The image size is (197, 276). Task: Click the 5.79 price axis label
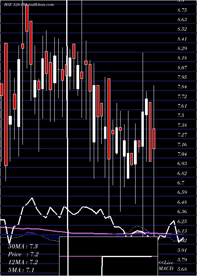tap(182, 259)
